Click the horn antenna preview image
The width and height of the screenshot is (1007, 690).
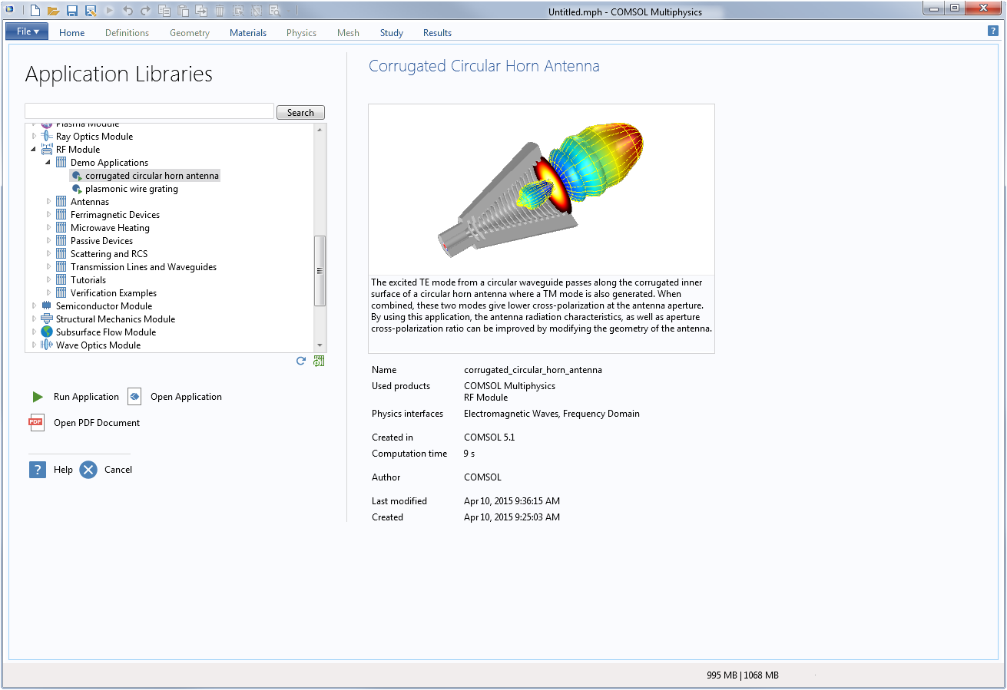[542, 190]
